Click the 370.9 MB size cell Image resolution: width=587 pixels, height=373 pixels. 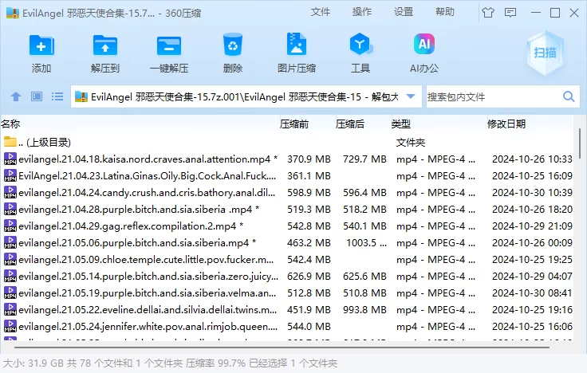pos(309,159)
